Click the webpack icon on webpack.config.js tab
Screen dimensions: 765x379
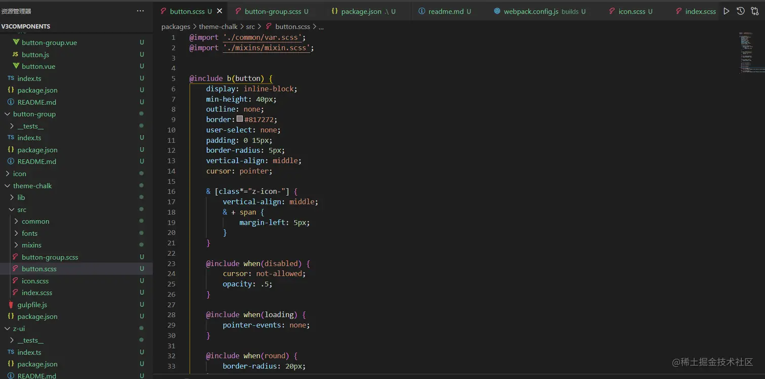coord(497,11)
